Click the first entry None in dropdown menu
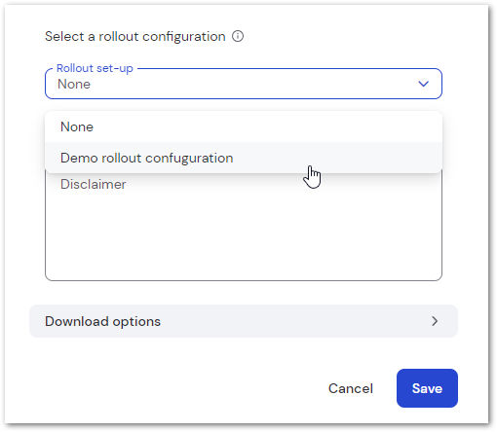 point(77,126)
